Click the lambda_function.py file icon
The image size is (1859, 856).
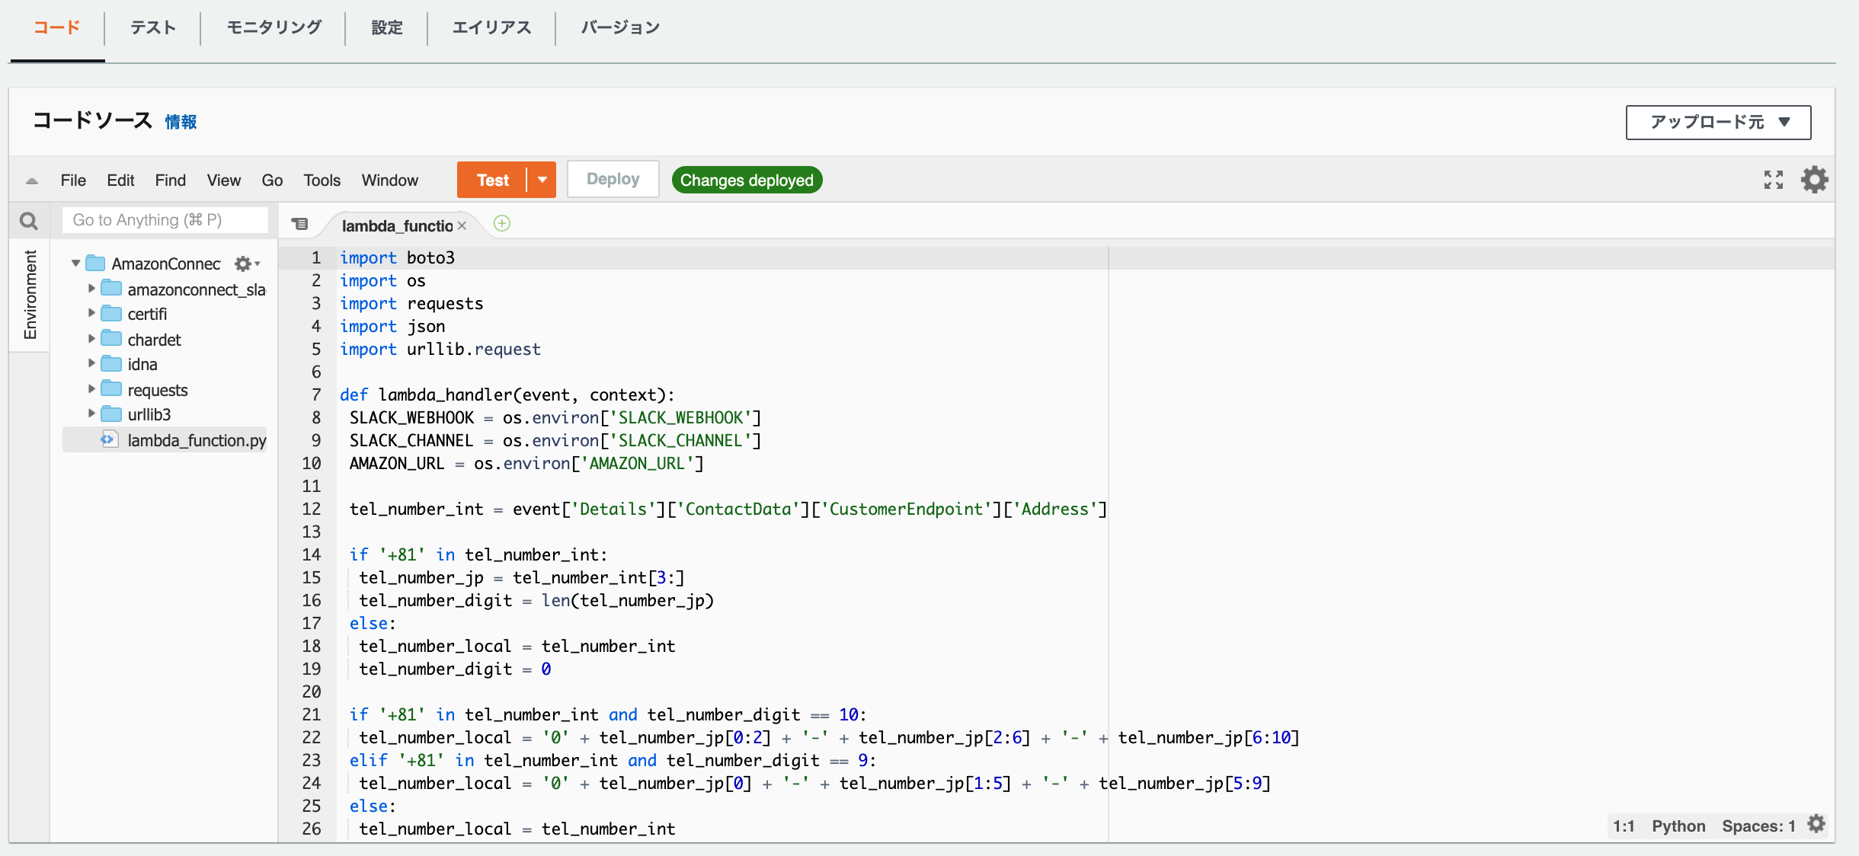pos(109,439)
